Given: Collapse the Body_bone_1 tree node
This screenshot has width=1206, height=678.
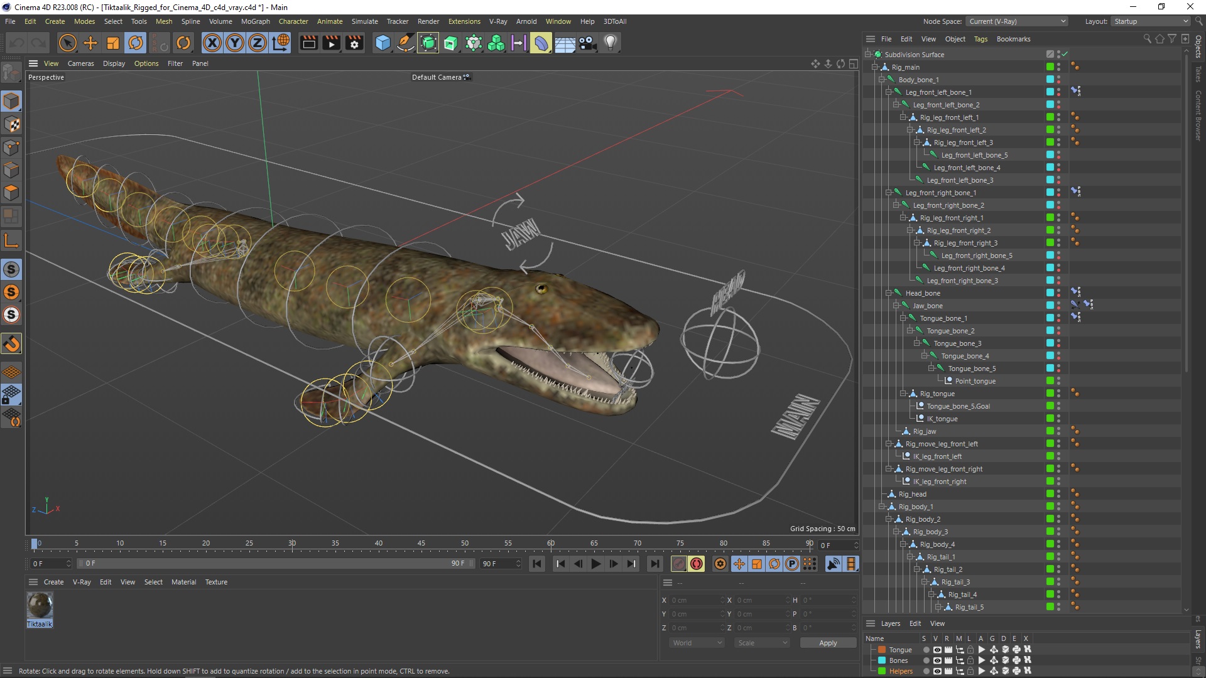Looking at the screenshot, I should click(882, 80).
